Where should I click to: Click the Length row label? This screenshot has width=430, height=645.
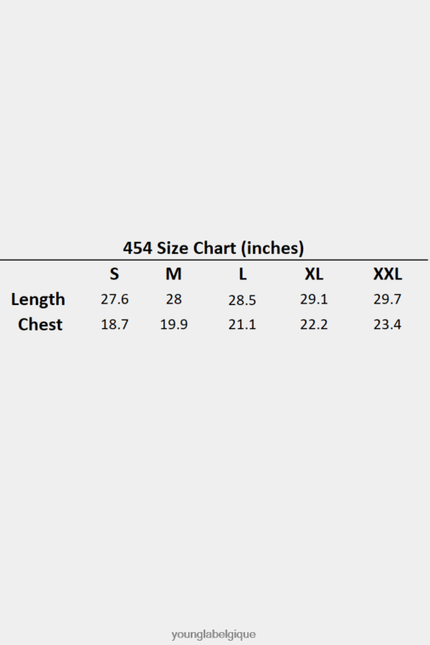click(x=37, y=299)
